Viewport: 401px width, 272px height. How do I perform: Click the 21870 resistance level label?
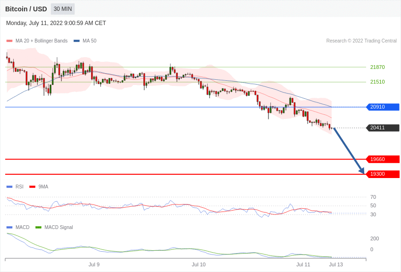click(x=377, y=68)
